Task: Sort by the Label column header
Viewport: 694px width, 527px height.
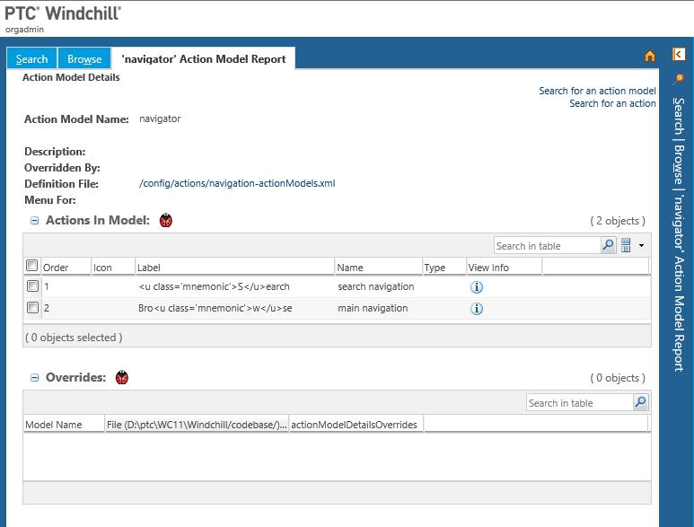Action: point(234,268)
